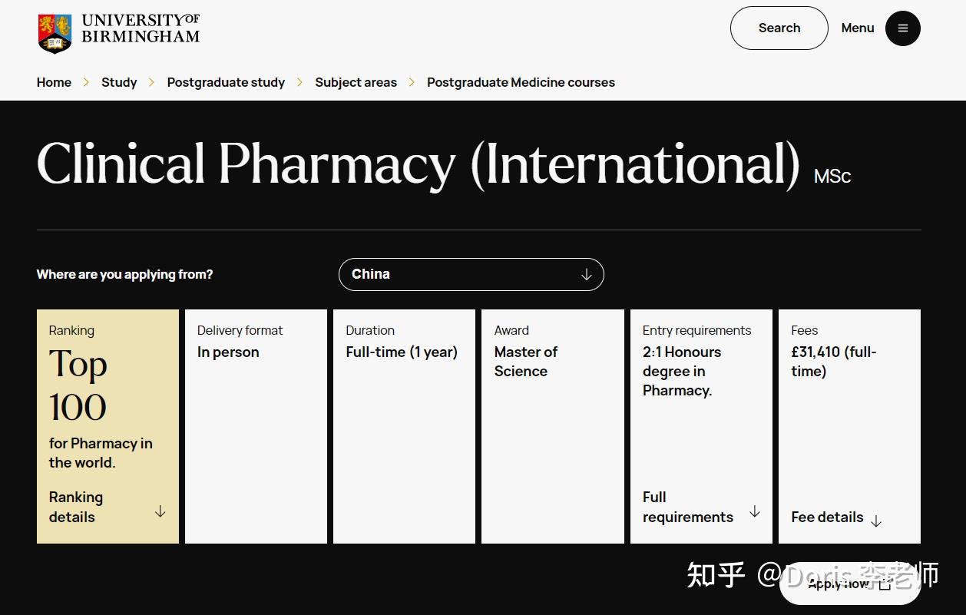The image size is (966, 615).
Task: Open the hamburger menu icon
Action: coord(902,28)
